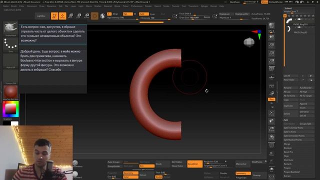Select the V1 visibility set tab
Screen dimensions: 320x180
(285, 15)
